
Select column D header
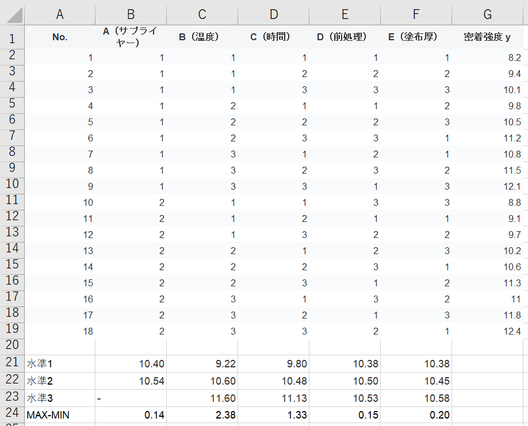273,14
